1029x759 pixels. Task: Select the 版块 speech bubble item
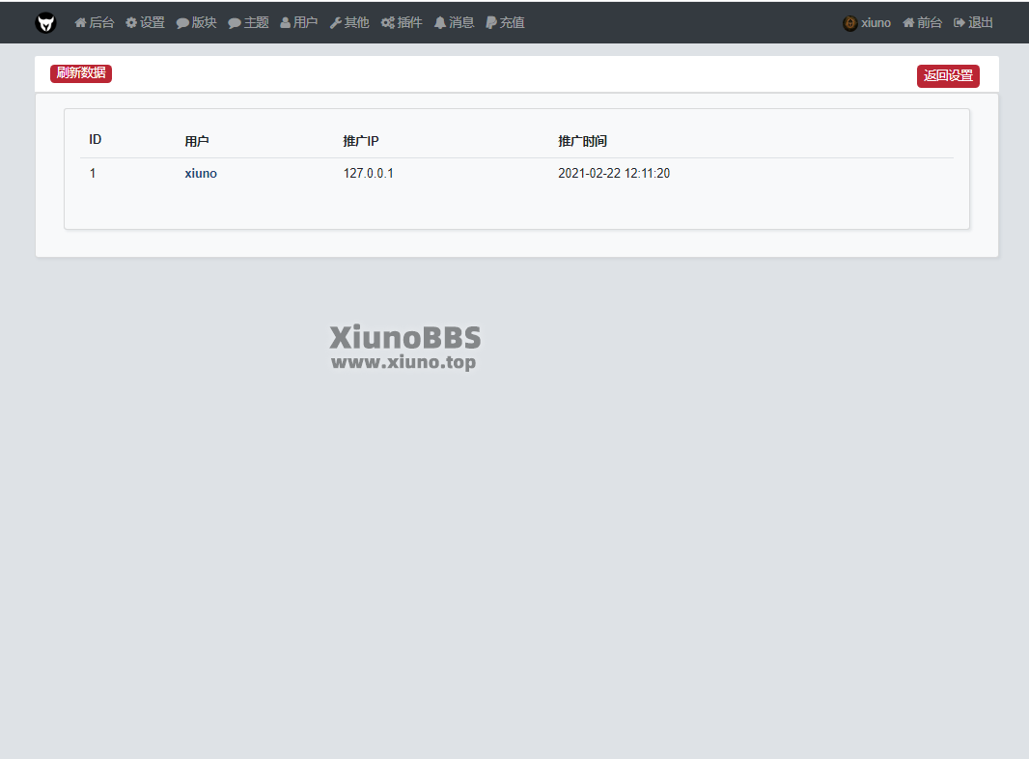pyautogui.click(x=197, y=23)
